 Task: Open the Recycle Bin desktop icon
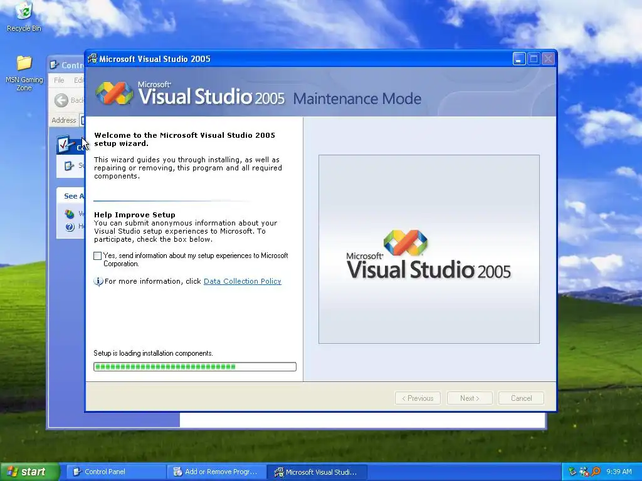tap(24, 17)
